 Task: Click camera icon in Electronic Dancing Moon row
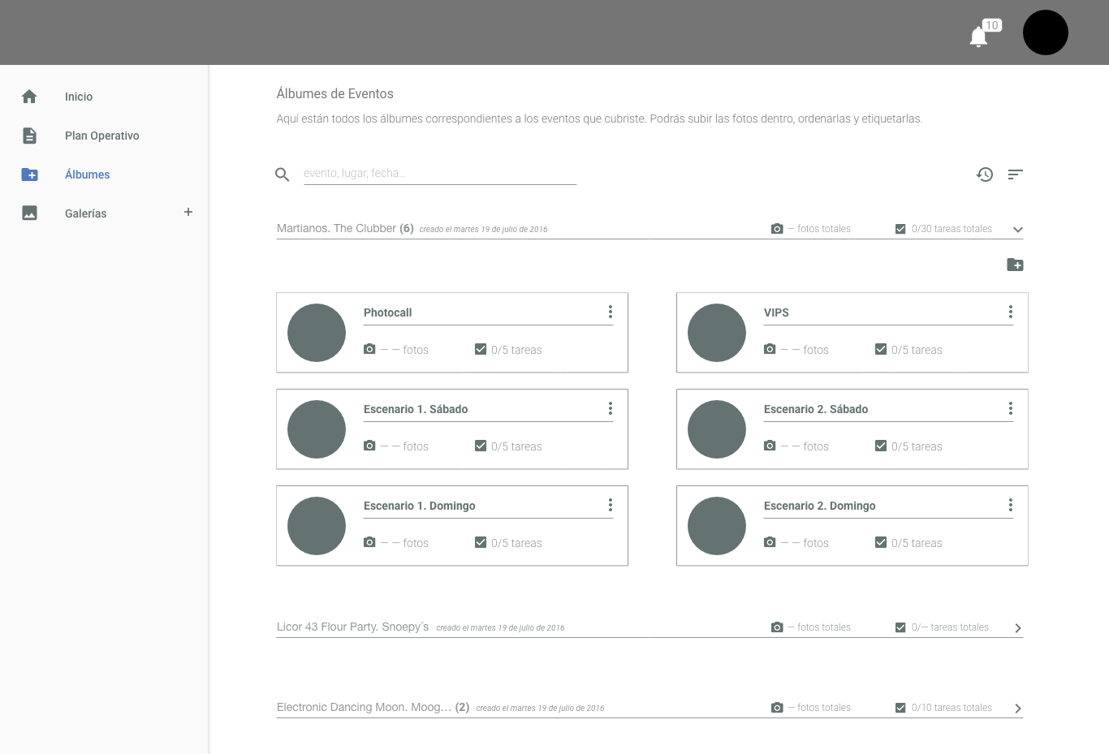pyautogui.click(x=777, y=708)
